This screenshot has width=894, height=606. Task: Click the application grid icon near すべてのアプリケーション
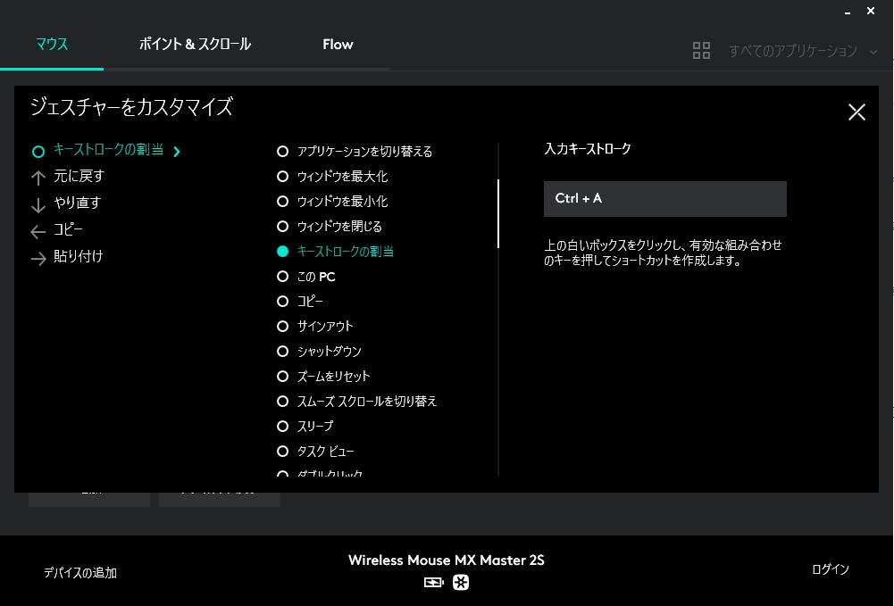click(x=702, y=50)
